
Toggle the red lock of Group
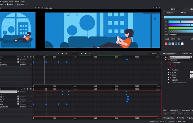168,57
